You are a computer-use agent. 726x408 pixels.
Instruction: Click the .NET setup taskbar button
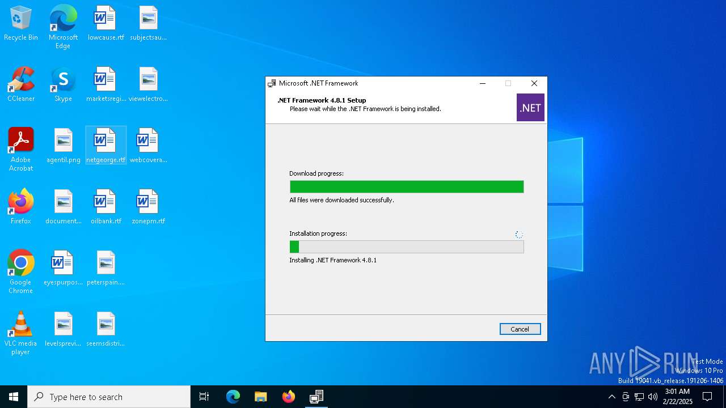(316, 397)
